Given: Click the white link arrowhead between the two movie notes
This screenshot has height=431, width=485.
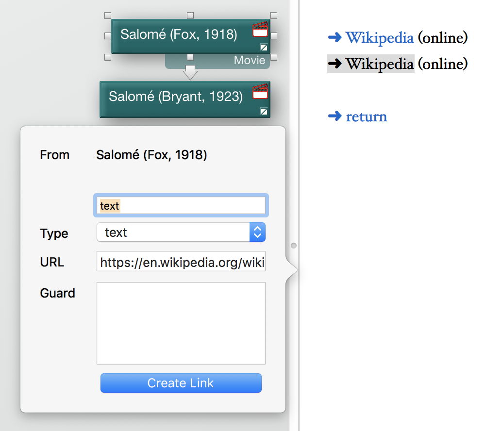Looking at the screenshot, I should coord(189,73).
